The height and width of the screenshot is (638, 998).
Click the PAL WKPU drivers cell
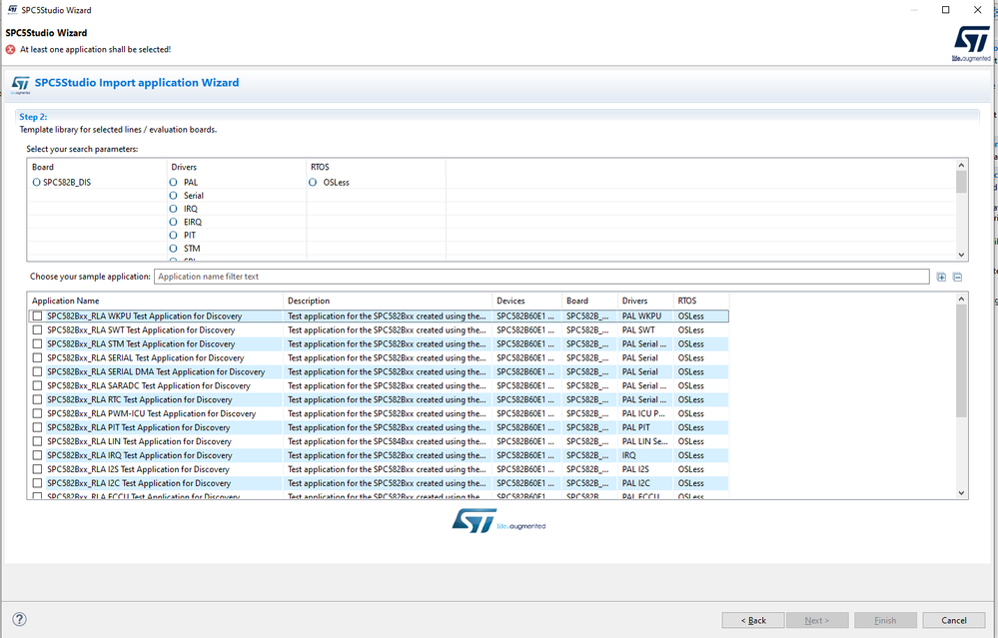click(x=645, y=317)
